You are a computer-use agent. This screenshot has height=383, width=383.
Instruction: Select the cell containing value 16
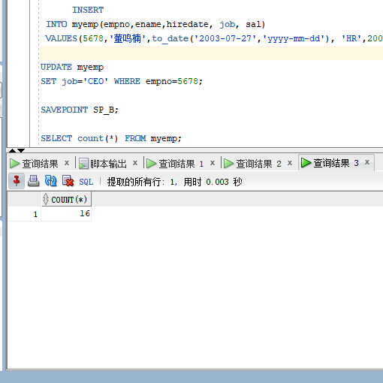pyautogui.click(x=66, y=214)
